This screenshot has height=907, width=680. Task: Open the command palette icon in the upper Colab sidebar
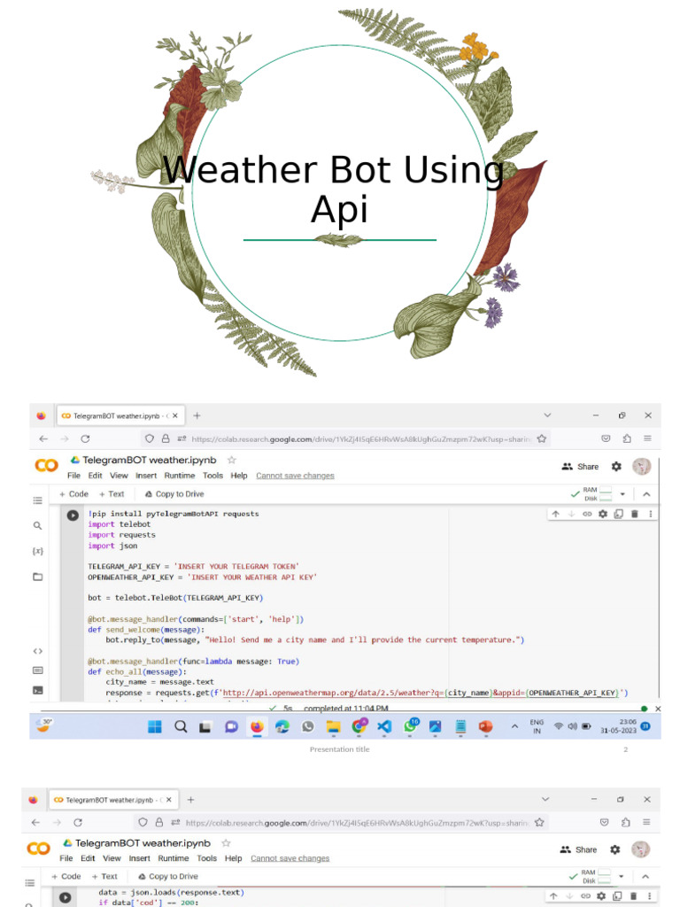[x=37, y=671]
